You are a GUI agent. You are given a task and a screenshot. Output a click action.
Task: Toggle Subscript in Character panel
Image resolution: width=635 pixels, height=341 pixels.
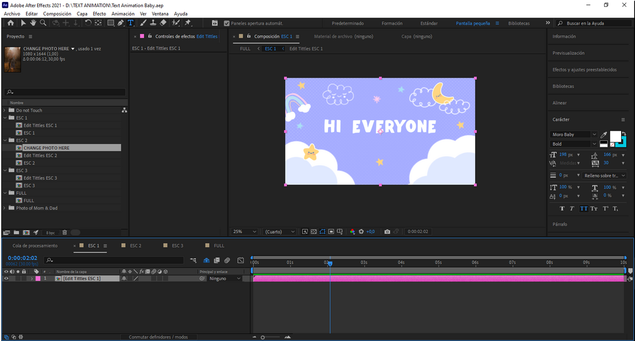click(615, 209)
